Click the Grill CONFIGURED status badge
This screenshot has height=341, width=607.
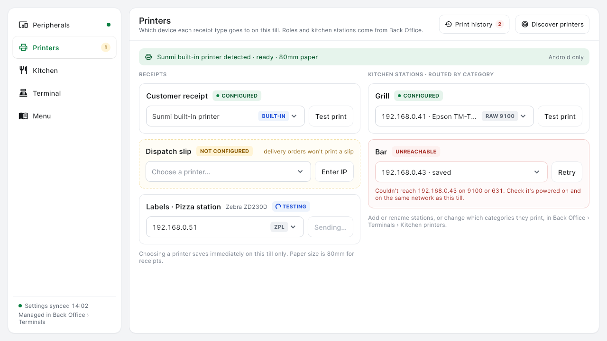click(418, 96)
